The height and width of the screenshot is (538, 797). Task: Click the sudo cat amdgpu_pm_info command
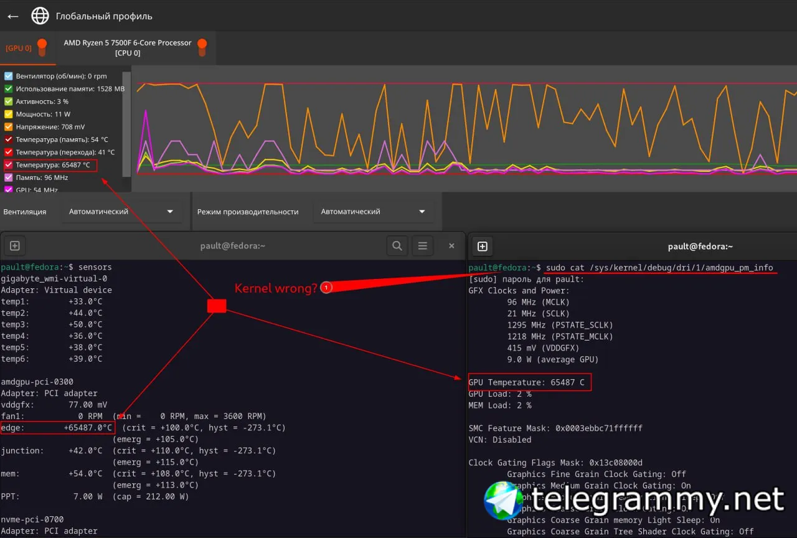pos(659,268)
